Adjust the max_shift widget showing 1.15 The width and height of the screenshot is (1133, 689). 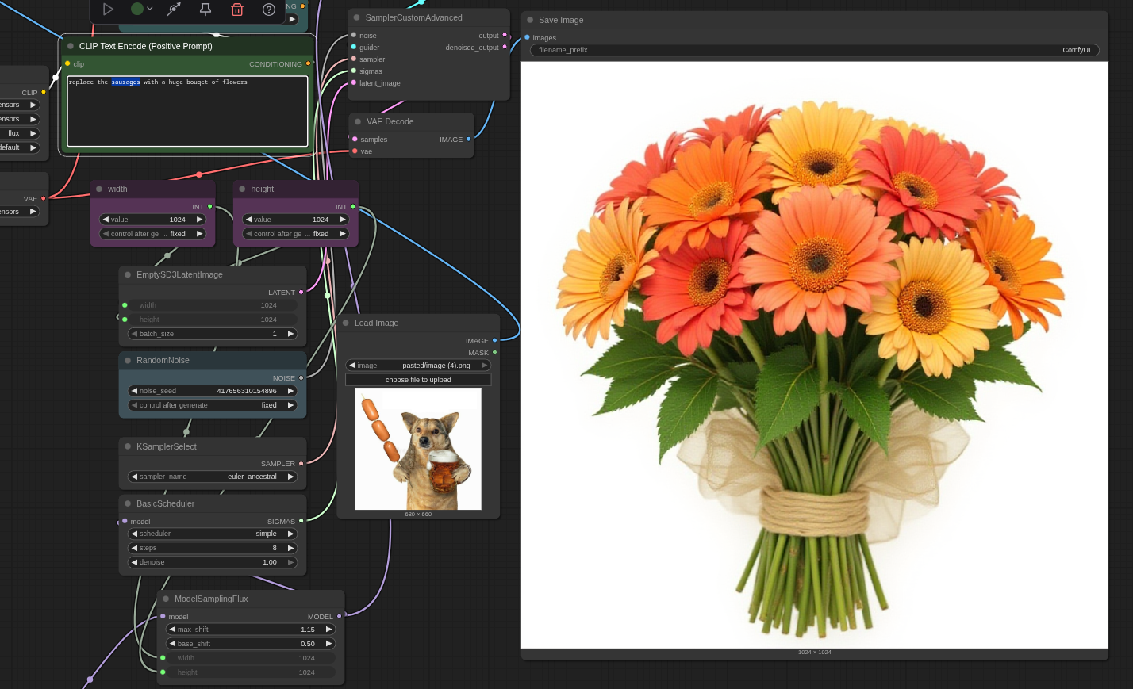251,630
